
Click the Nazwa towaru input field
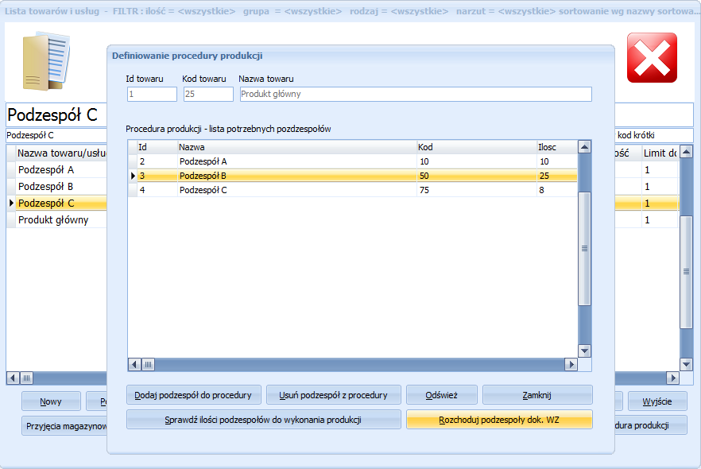416,94
